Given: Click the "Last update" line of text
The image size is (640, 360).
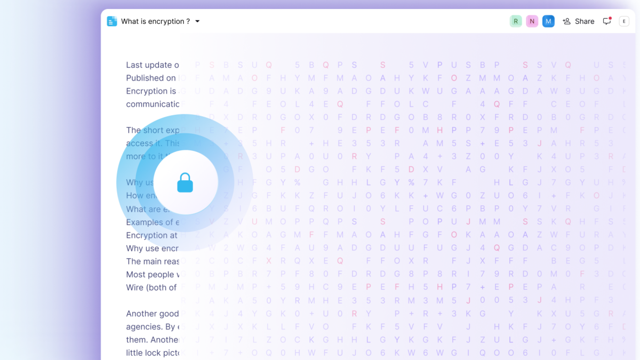Looking at the screenshot, I should (152, 65).
